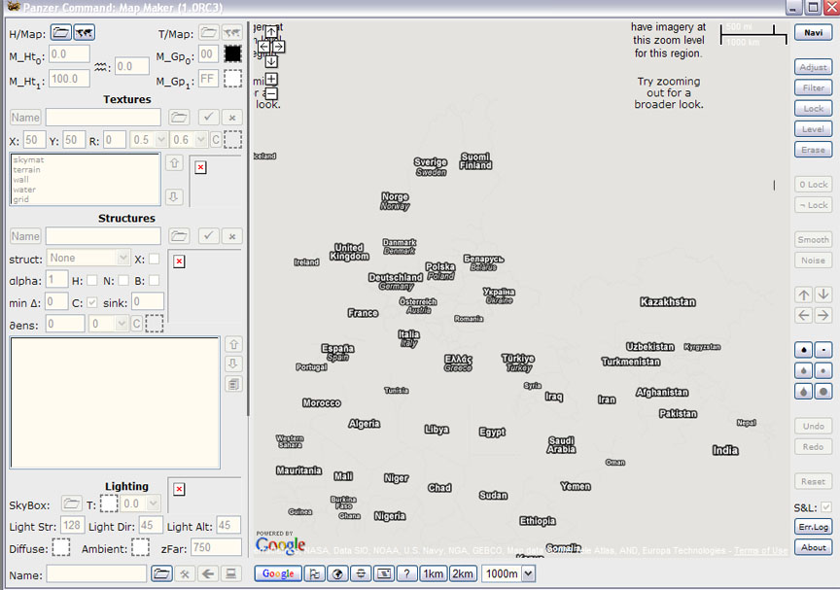The image size is (840, 590).
Task: Click the right-side up arrow button
Action: tap(804, 295)
